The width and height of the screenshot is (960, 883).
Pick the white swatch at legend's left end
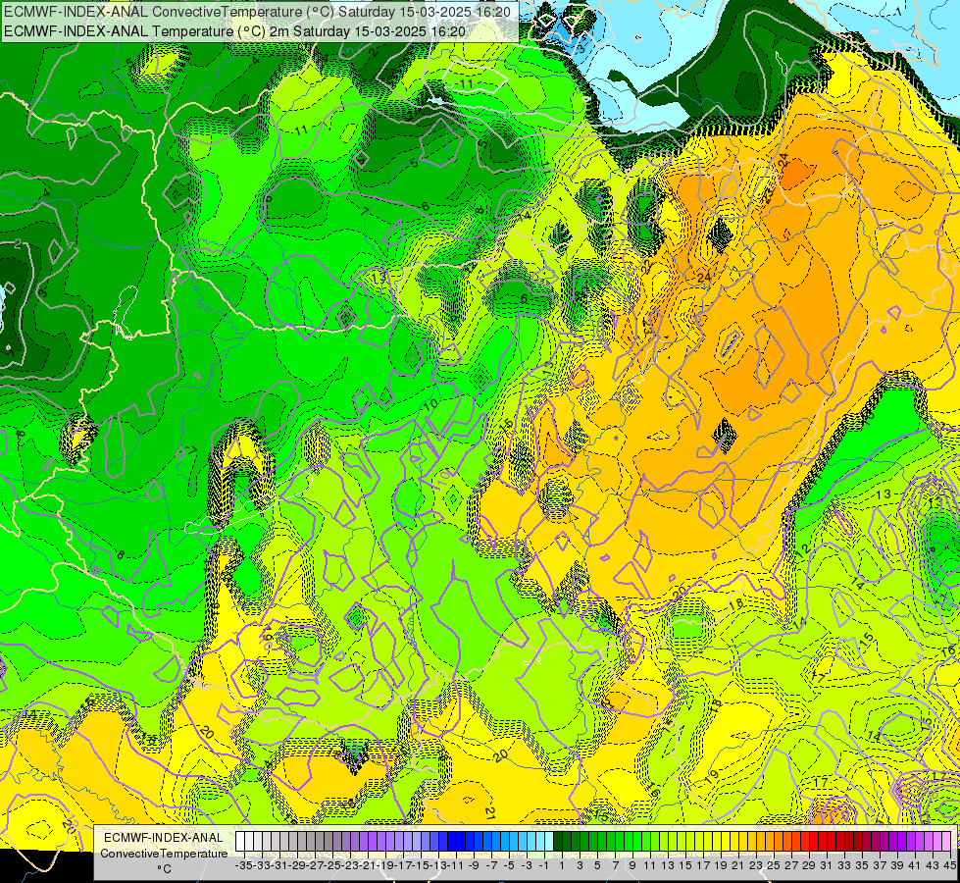(x=240, y=841)
